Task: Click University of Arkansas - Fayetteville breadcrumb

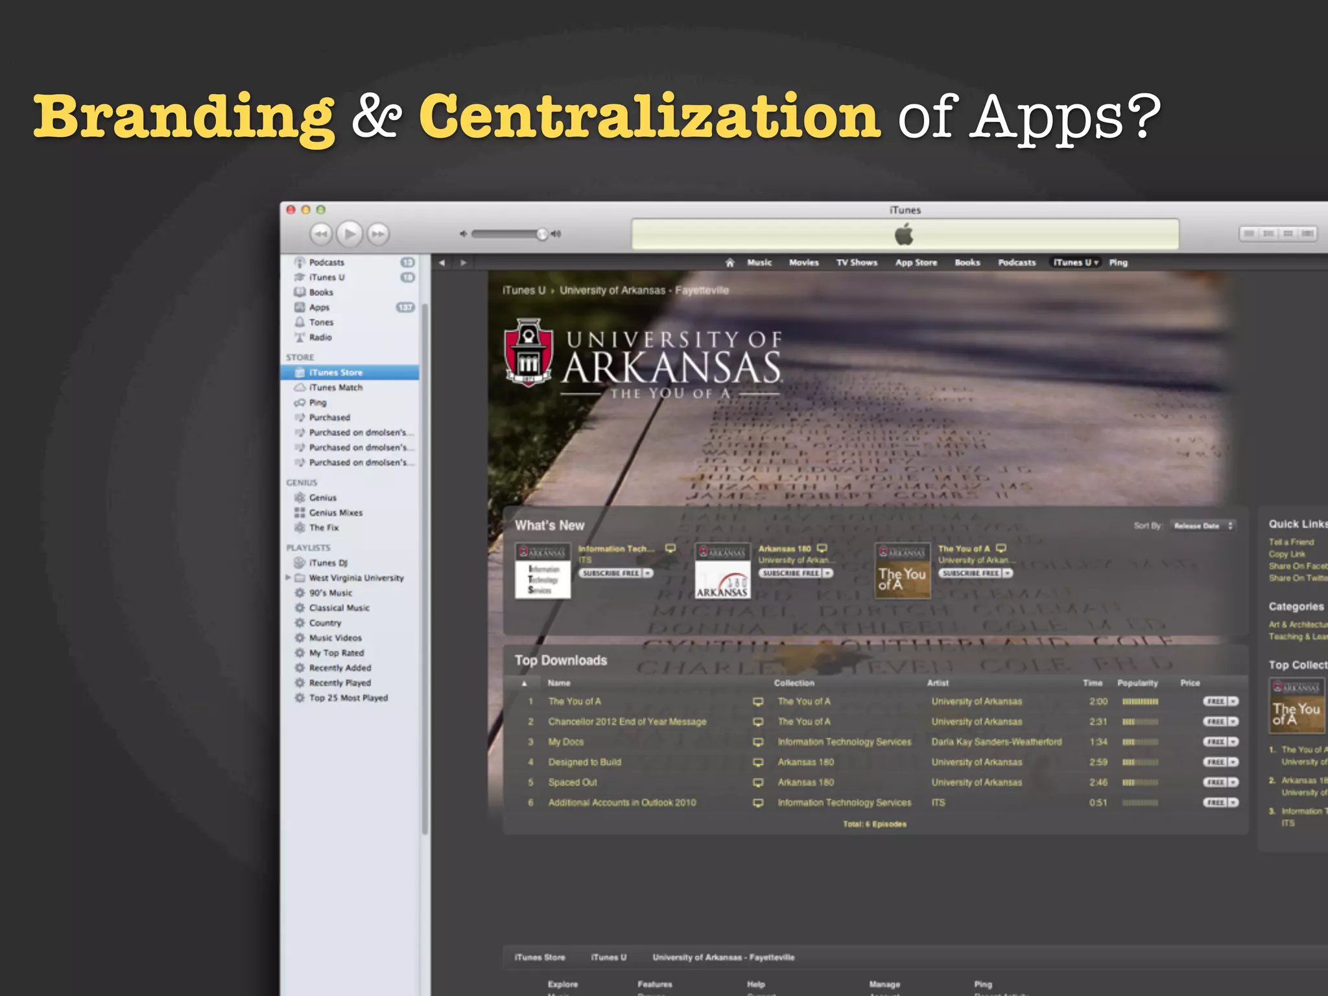Action: [644, 290]
